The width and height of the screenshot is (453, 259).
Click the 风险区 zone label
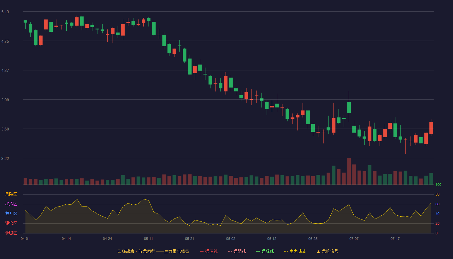coord(11,194)
